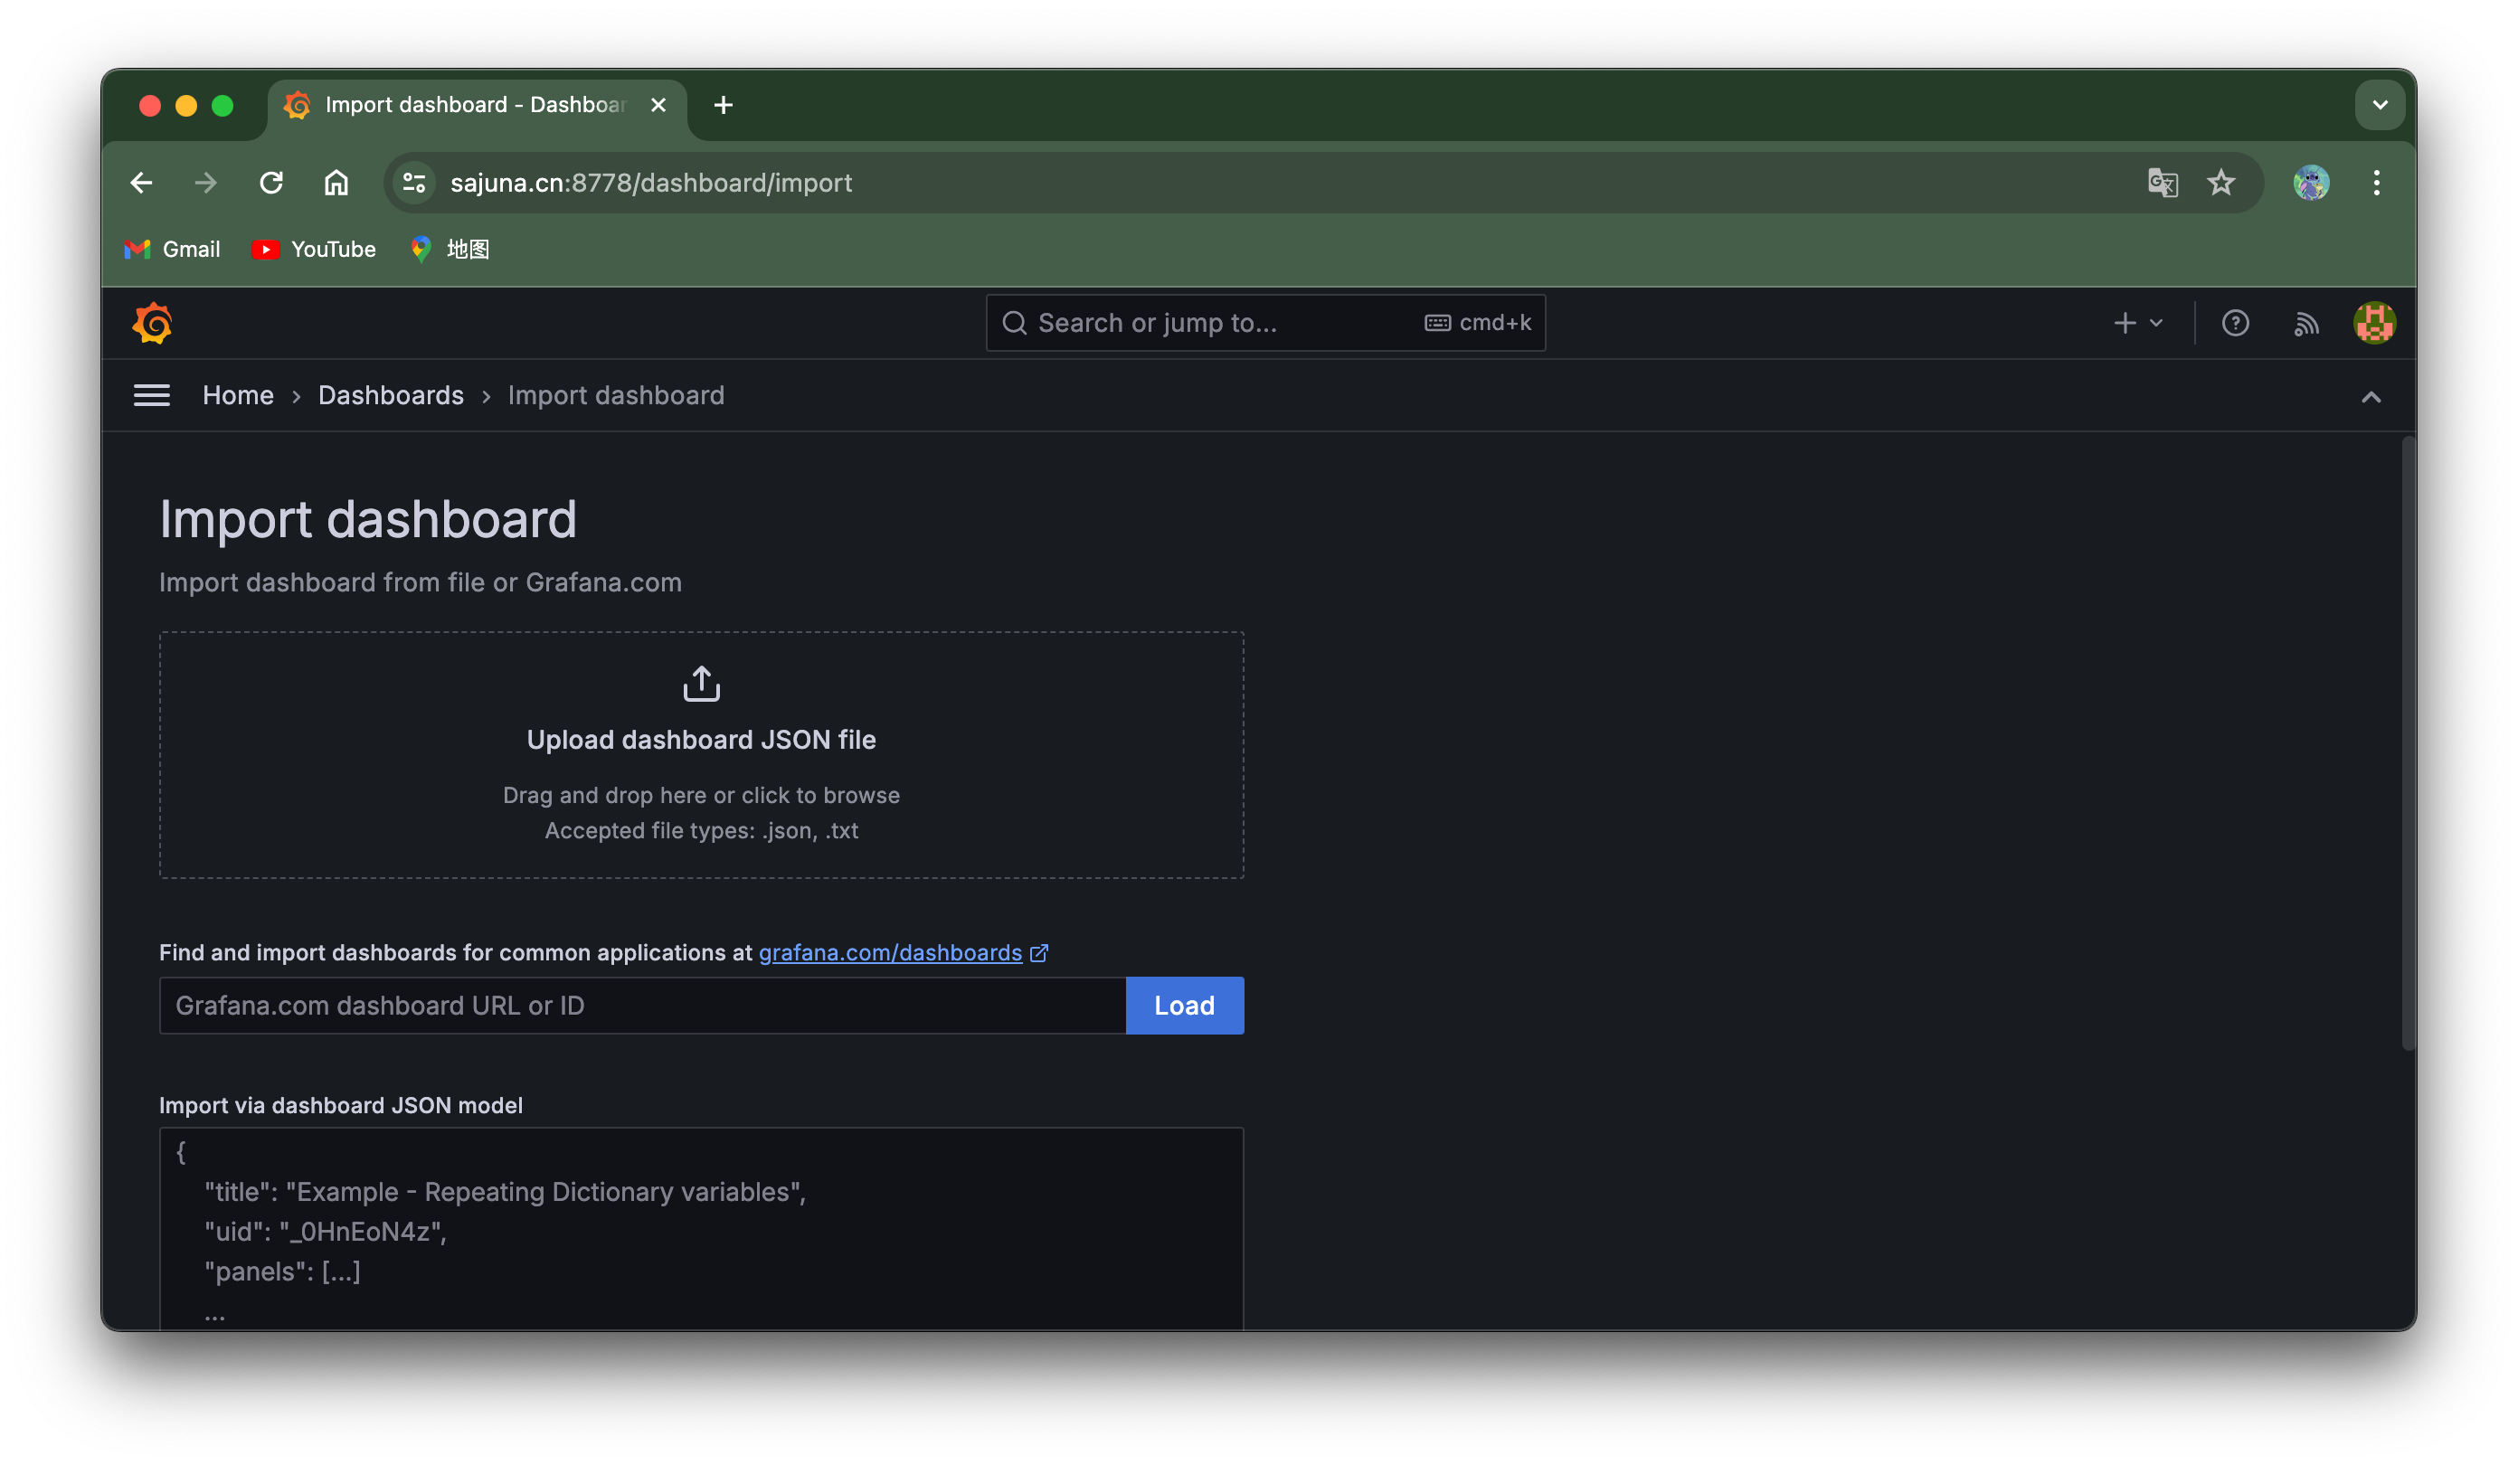Open the YouTube bookmark
Viewport: 2518px width, 1465px height.
coord(314,249)
